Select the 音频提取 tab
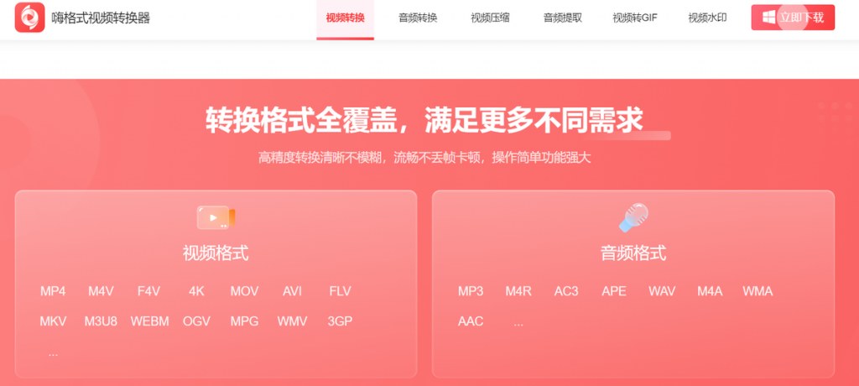Screen dimensions: 859x386 tap(563, 18)
